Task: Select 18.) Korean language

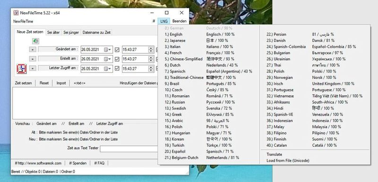Action: point(209,139)
